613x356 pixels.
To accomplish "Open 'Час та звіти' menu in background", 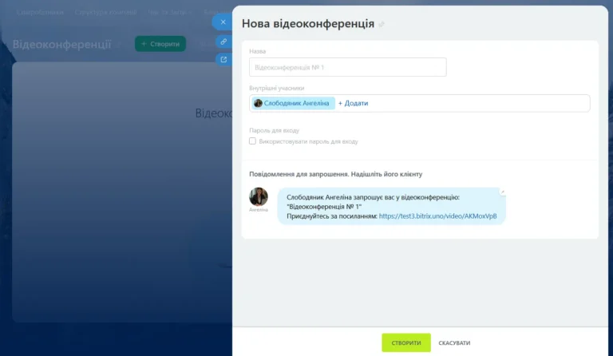I will [x=170, y=12].
